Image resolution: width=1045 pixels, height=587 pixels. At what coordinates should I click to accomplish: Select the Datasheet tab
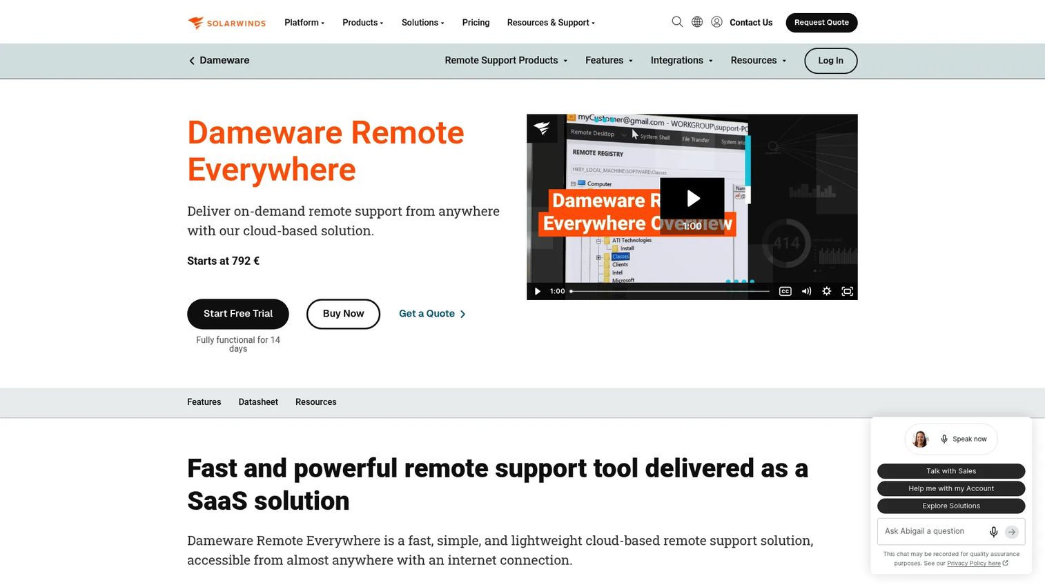pos(258,402)
